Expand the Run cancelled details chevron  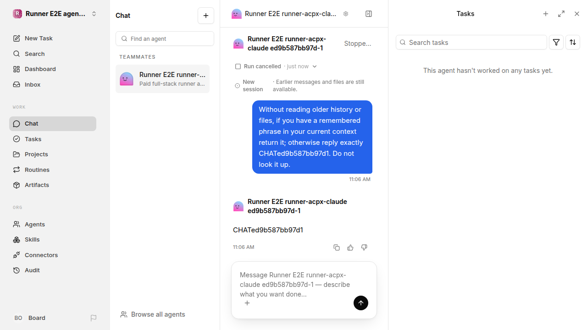tap(315, 66)
